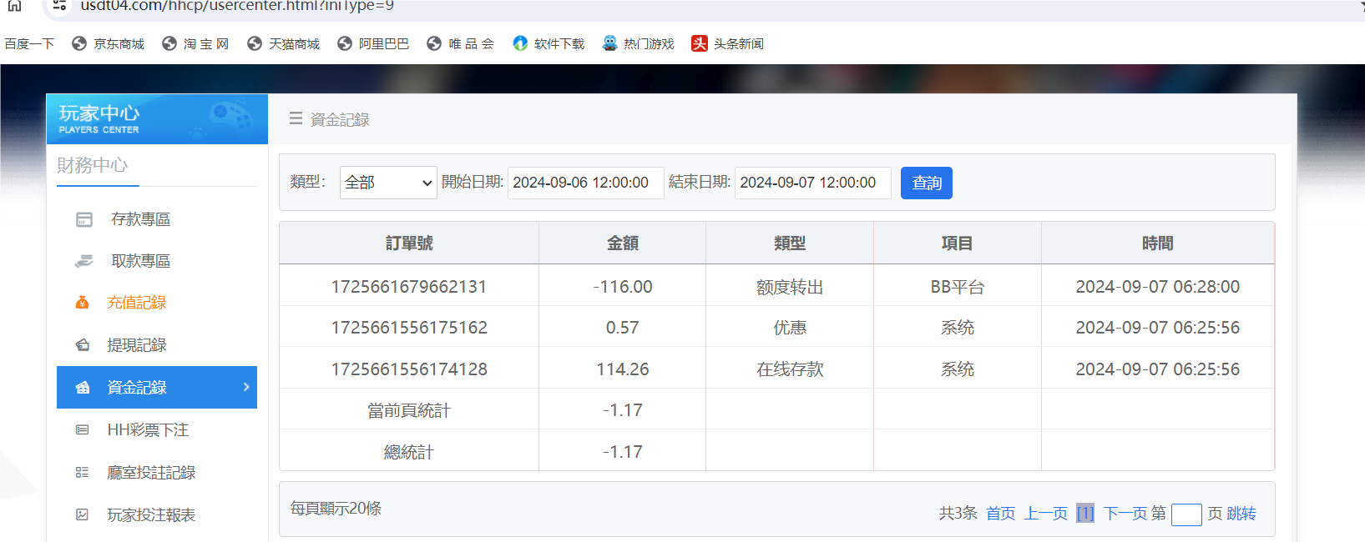Focus the page number input box
The width and height of the screenshot is (1365, 542).
coord(1186,514)
